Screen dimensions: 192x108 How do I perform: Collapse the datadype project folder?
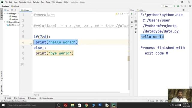(5, 13)
